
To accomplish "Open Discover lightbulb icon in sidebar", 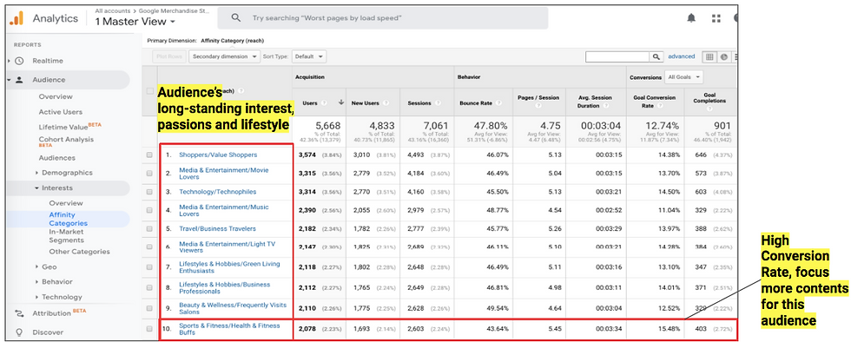I will 19,332.
